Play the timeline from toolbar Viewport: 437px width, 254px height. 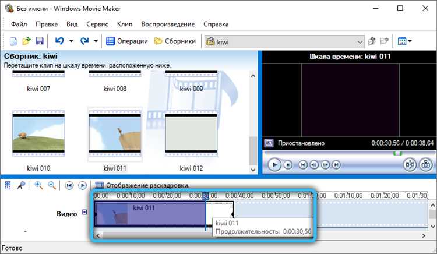point(82,185)
